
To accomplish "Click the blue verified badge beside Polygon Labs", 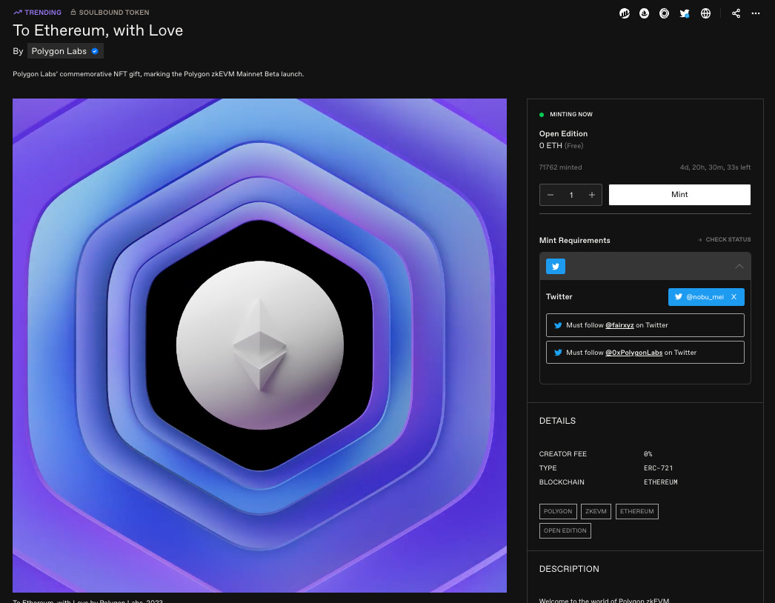I will pos(95,51).
